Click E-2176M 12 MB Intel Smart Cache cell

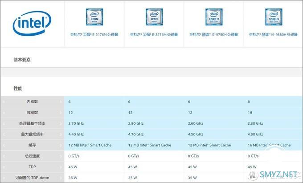click(x=90, y=145)
